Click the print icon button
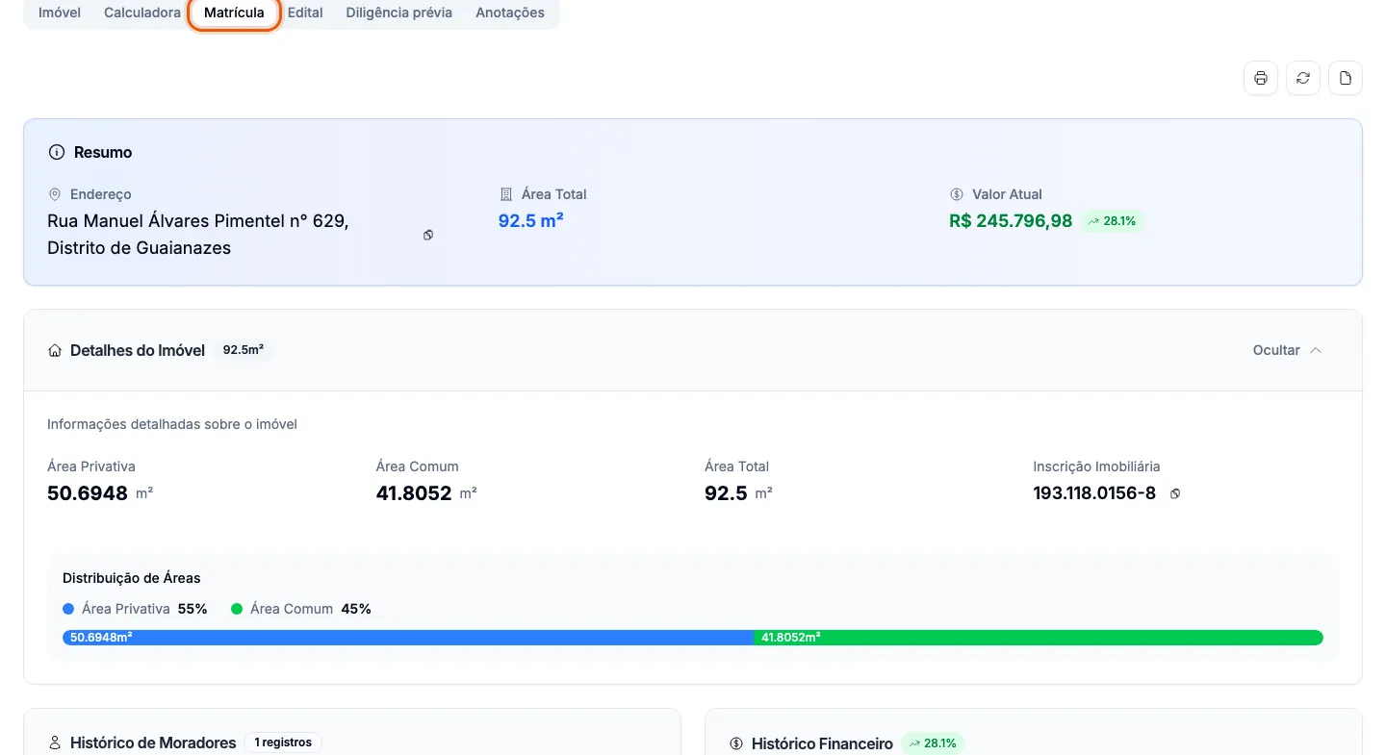Screen dimensions: 1386x755 (1261, 78)
